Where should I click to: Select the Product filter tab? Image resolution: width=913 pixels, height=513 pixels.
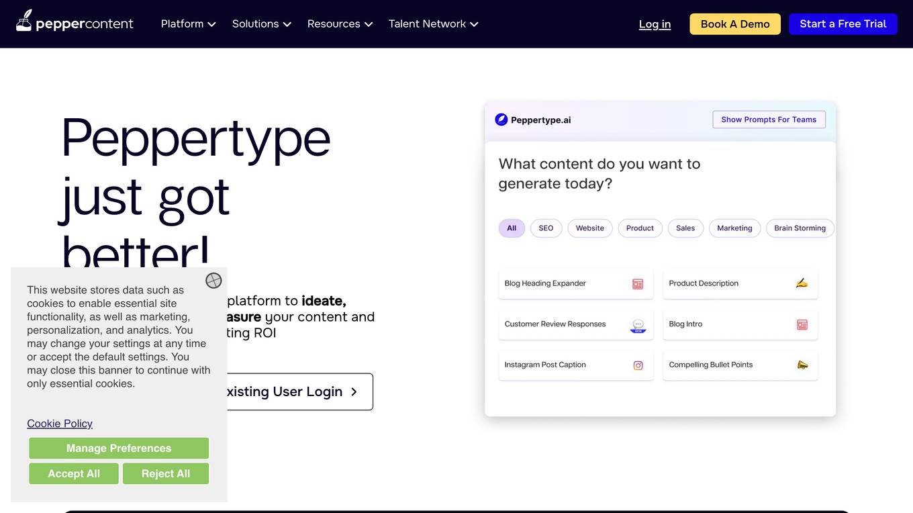[x=640, y=228]
